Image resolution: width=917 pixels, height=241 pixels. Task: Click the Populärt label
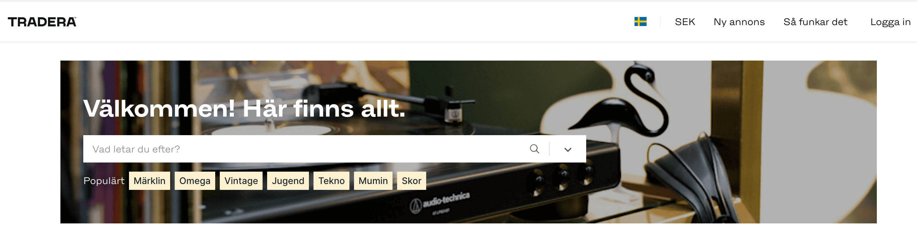[104, 181]
